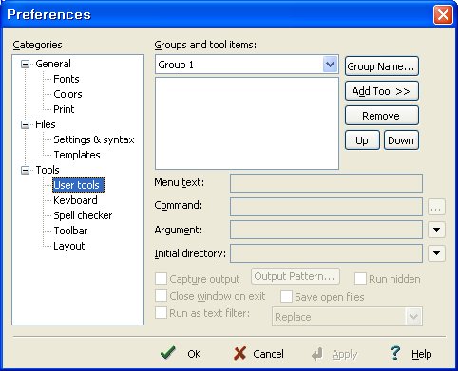Image resolution: width=458 pixels, height=371 pixels.
Task: Check the Run hidden option
Action: [360, 279]
